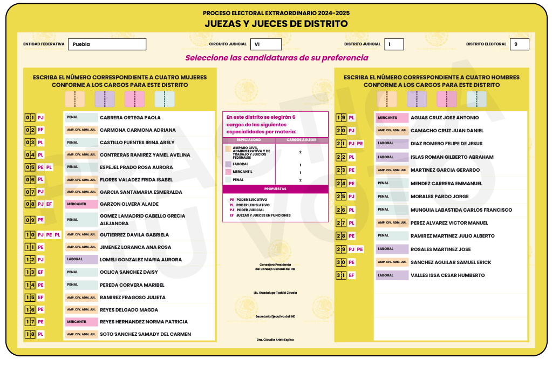Select Islas Roman Gilberto Abraham

click(x=452, y=157)
